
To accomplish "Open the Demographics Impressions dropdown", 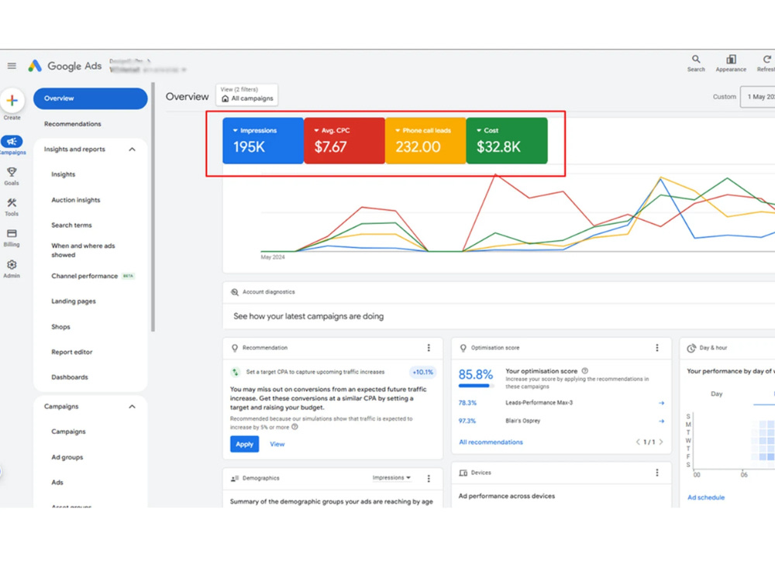I will click(x=391, y=478).
